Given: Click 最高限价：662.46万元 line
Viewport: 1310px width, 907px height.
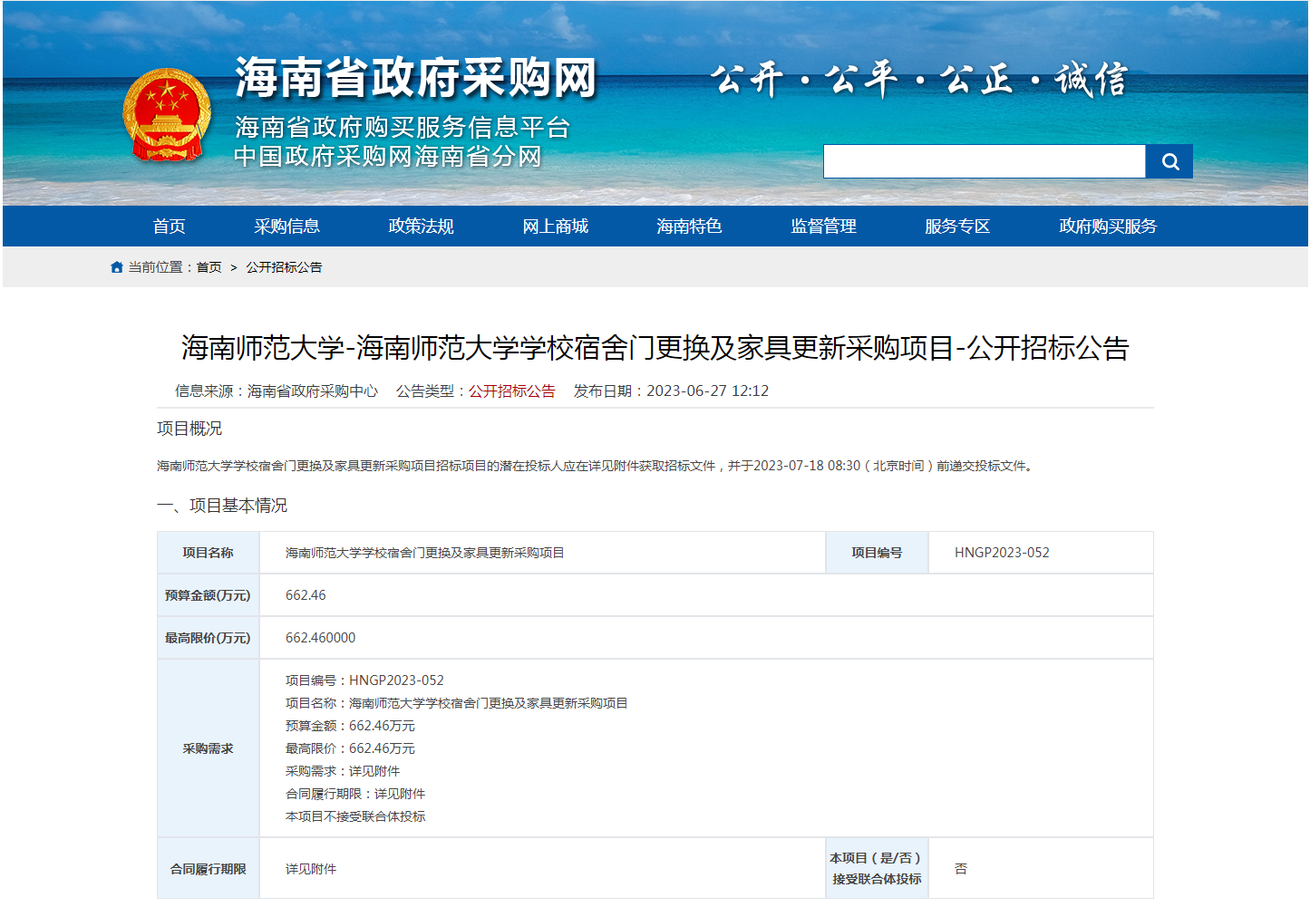Looking at the screenshot, I should [x=350, y=748].
